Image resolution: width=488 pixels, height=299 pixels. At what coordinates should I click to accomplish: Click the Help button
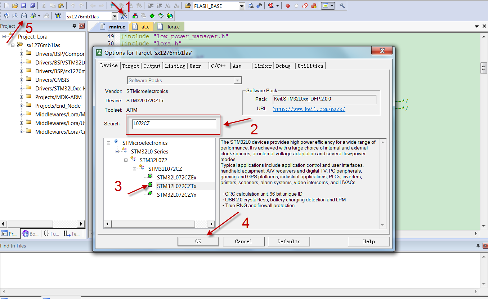pyautogui.click(x=369, y=241)
